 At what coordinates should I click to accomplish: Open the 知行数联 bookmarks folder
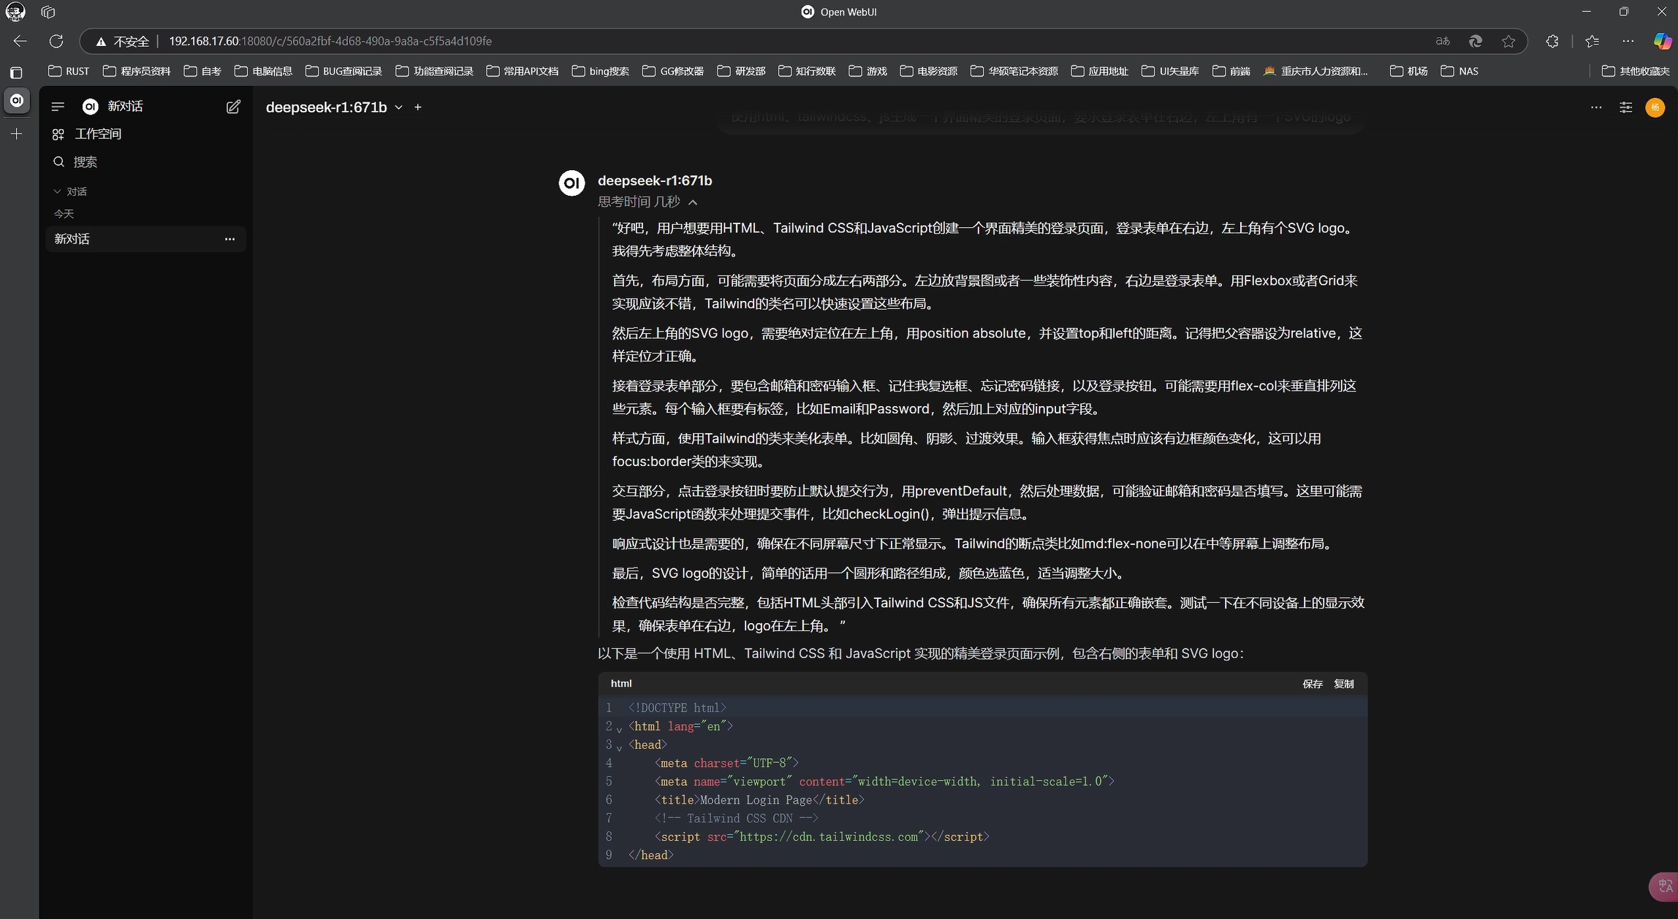[x=807, y=71]
